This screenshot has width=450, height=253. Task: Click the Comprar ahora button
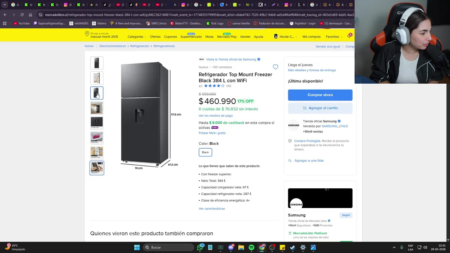click(x=320, y=95)
